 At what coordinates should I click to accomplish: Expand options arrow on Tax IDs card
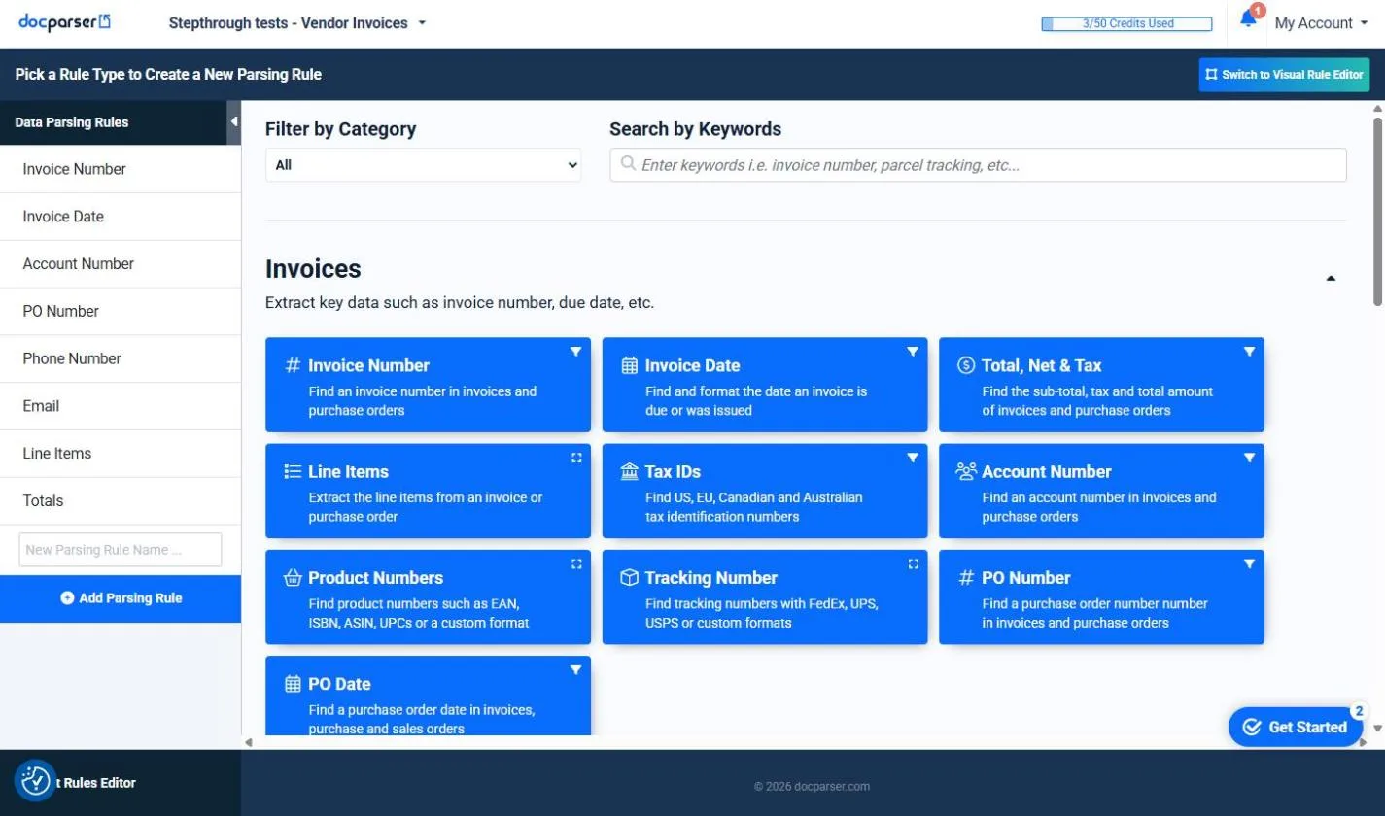913,458
